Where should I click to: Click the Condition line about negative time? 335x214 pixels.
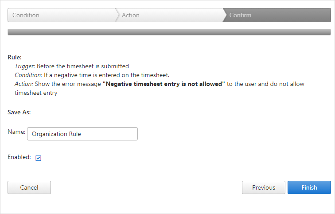click(x=92, y=75)
